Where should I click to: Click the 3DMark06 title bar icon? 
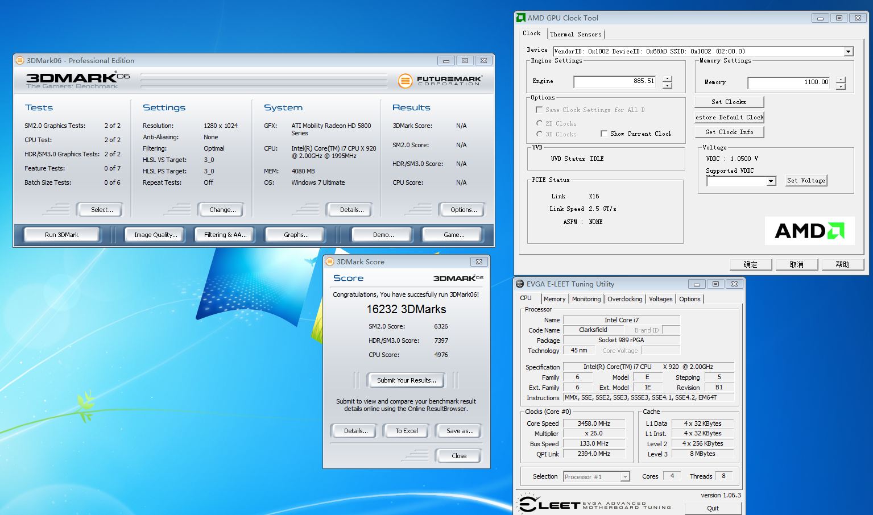[x=20, y=60]
